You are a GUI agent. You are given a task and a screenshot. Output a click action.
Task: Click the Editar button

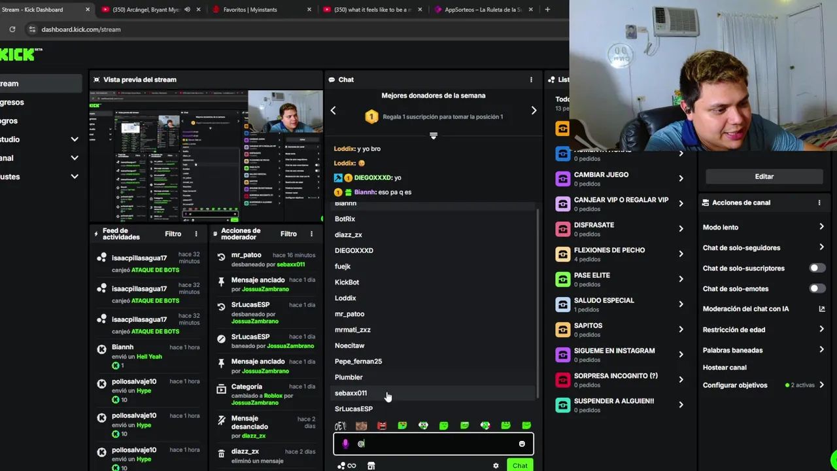coord(764,177)
